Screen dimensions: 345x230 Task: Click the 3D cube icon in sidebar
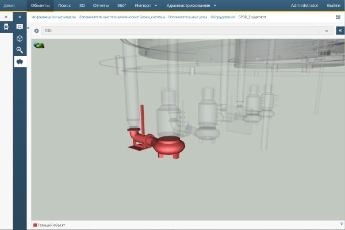click(20, 39)
